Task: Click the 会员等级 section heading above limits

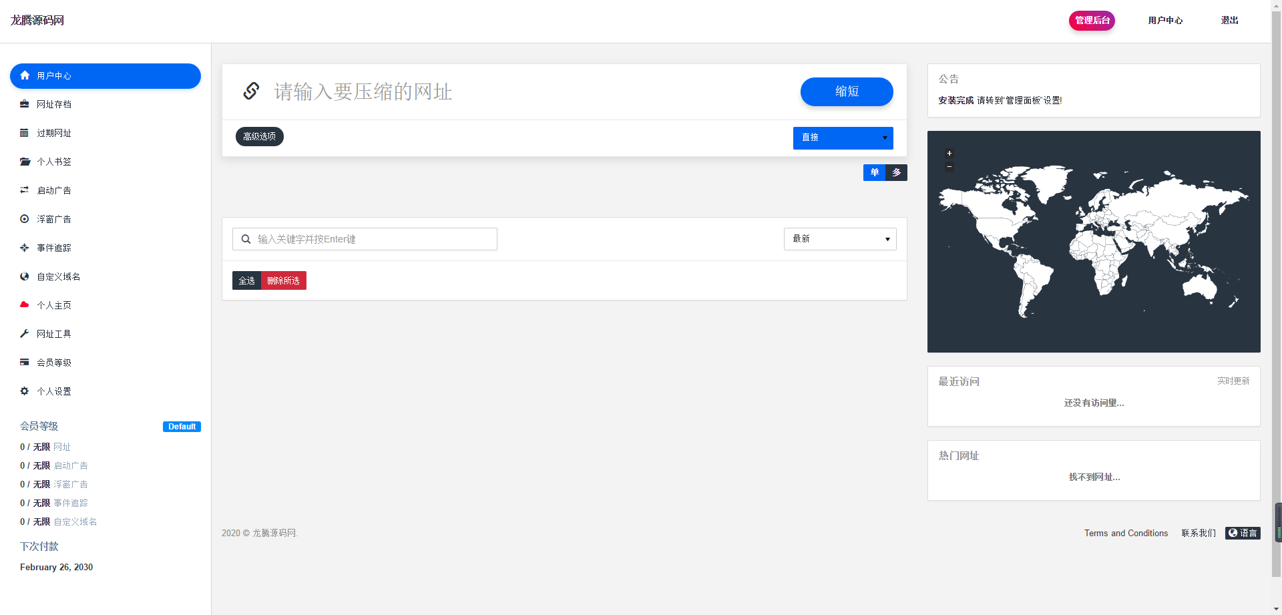Action: coord(39,426)
